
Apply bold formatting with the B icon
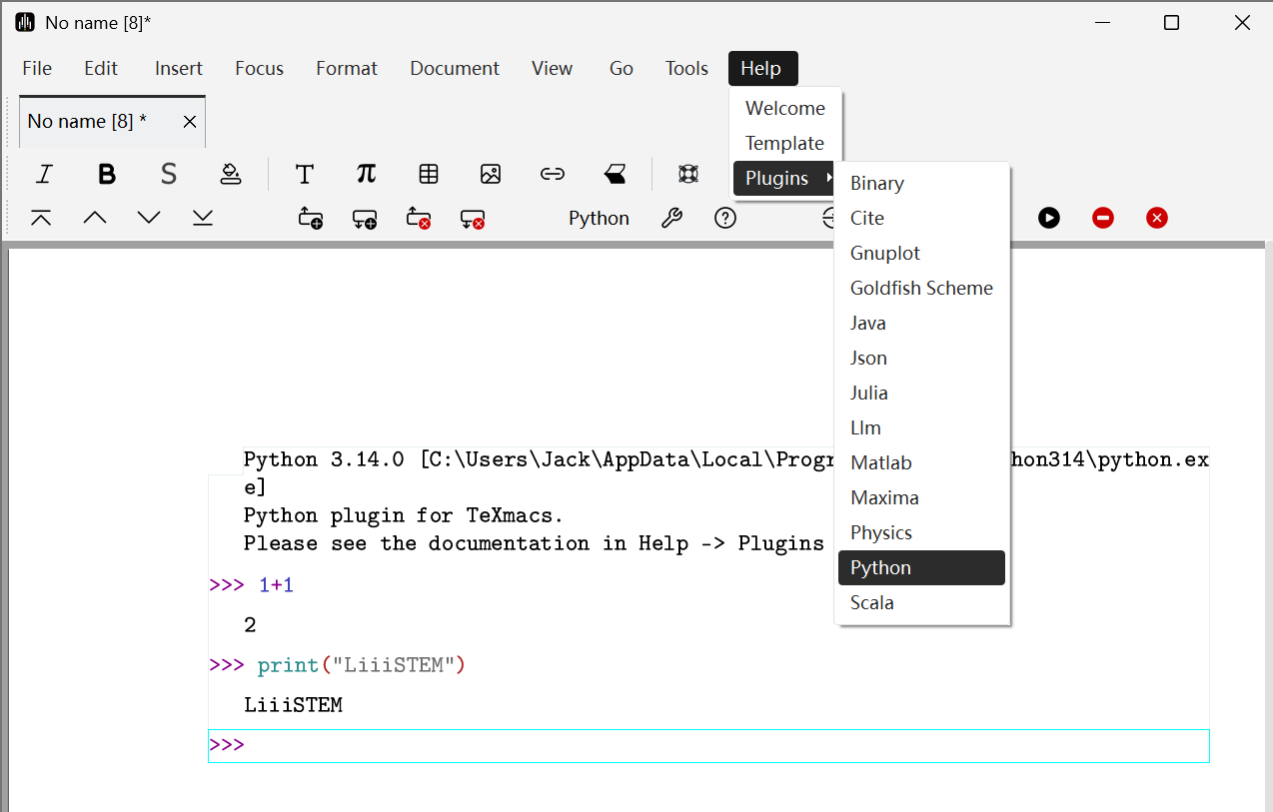tap(107, 175)
